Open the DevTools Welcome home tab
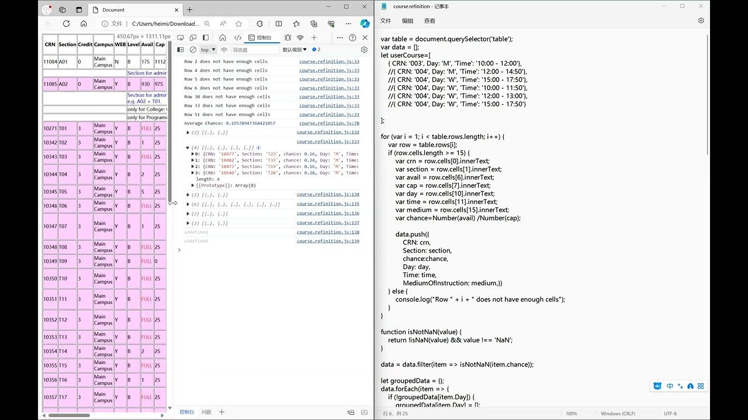Viewport: 748px width, 420px height. (x=223, y=37)
